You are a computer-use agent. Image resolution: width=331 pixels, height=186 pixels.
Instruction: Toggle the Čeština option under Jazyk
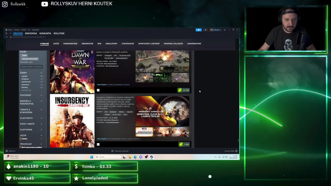(x=24, y=139)
